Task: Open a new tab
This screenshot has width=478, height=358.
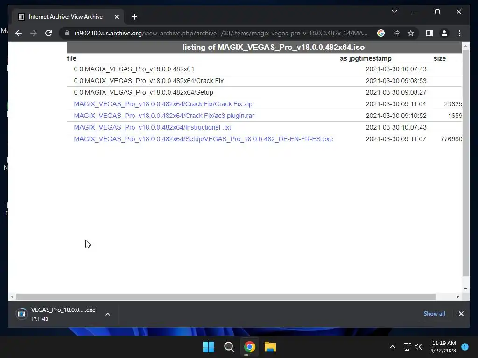Action: 134,17
